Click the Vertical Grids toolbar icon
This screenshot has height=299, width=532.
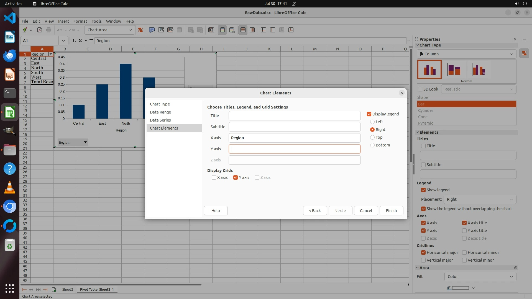pos(252,30)
